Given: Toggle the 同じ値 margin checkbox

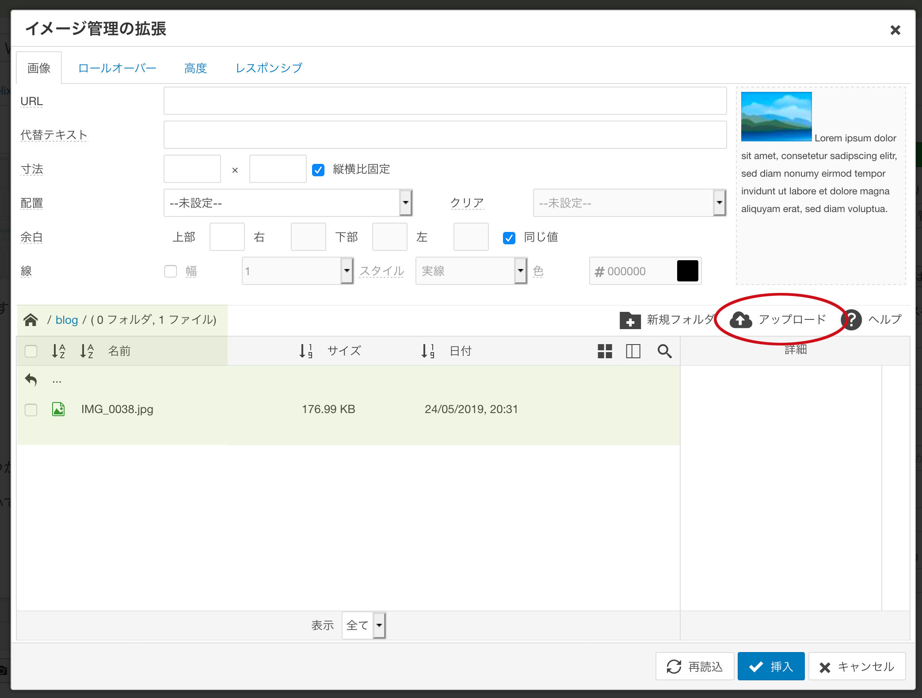Looking at the screenshot, I should (509, 238).
